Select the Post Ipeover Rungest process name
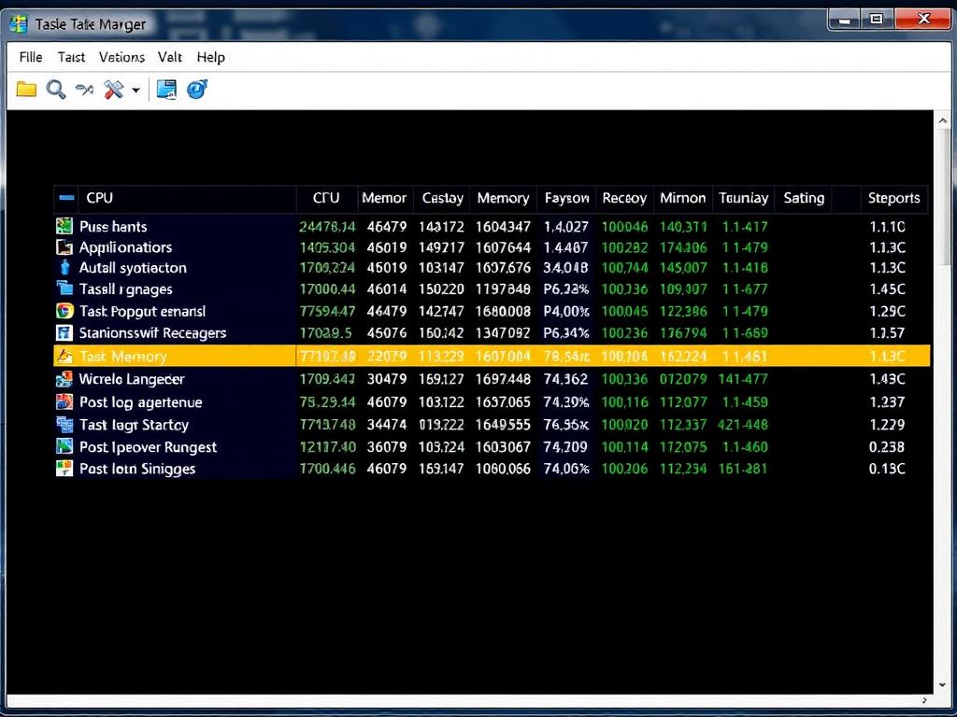 coord(149,447)
